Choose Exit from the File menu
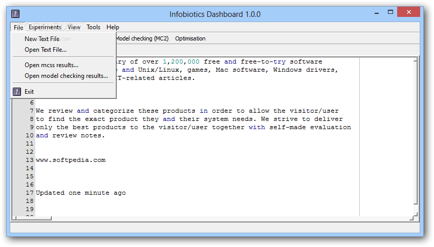This screenshot has height=247, width=434. pyautogui.click(x=63, y=92)
